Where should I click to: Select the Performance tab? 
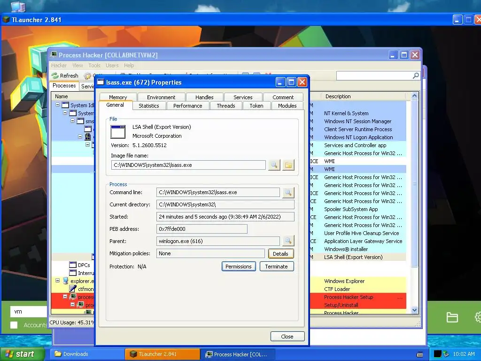pyautogui.click(x=188, y=106)
